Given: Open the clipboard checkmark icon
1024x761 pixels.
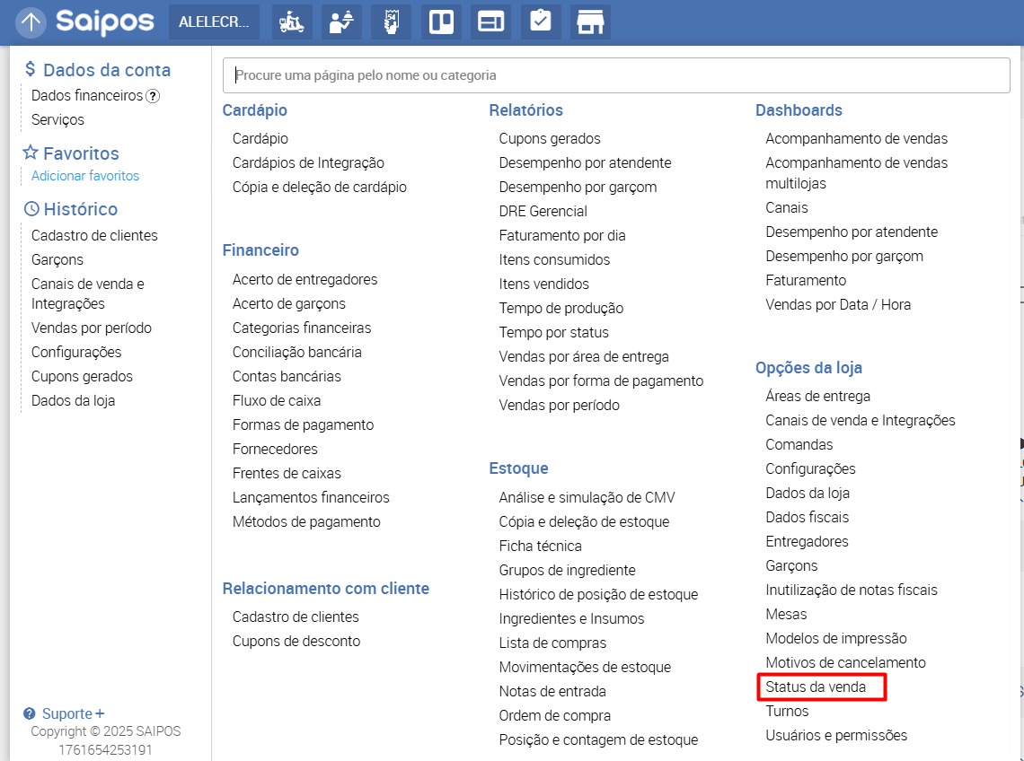Looking at the screenshot, I should pyautogui.click(x=540, y=22).
